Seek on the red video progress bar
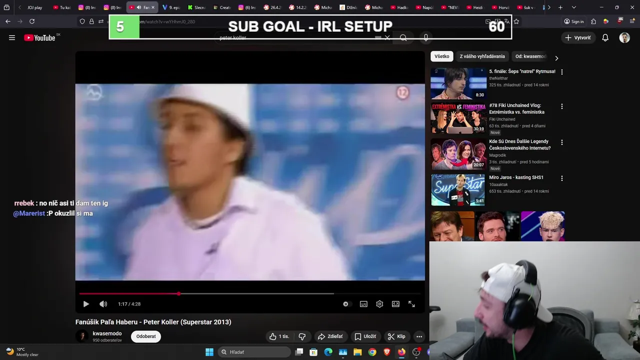 point(250,293)
